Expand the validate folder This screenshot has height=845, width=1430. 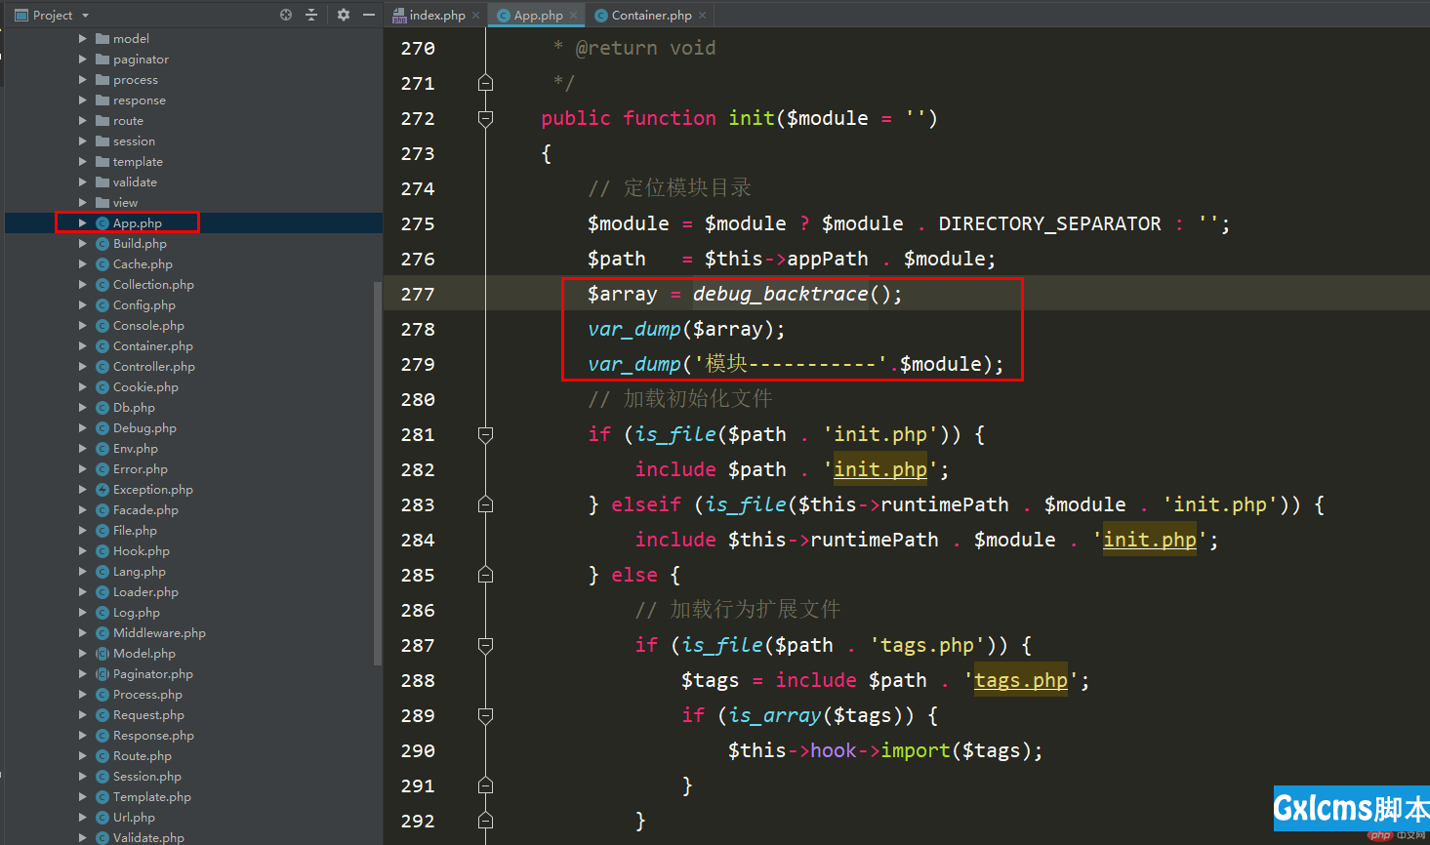click(x=83, y=182)
